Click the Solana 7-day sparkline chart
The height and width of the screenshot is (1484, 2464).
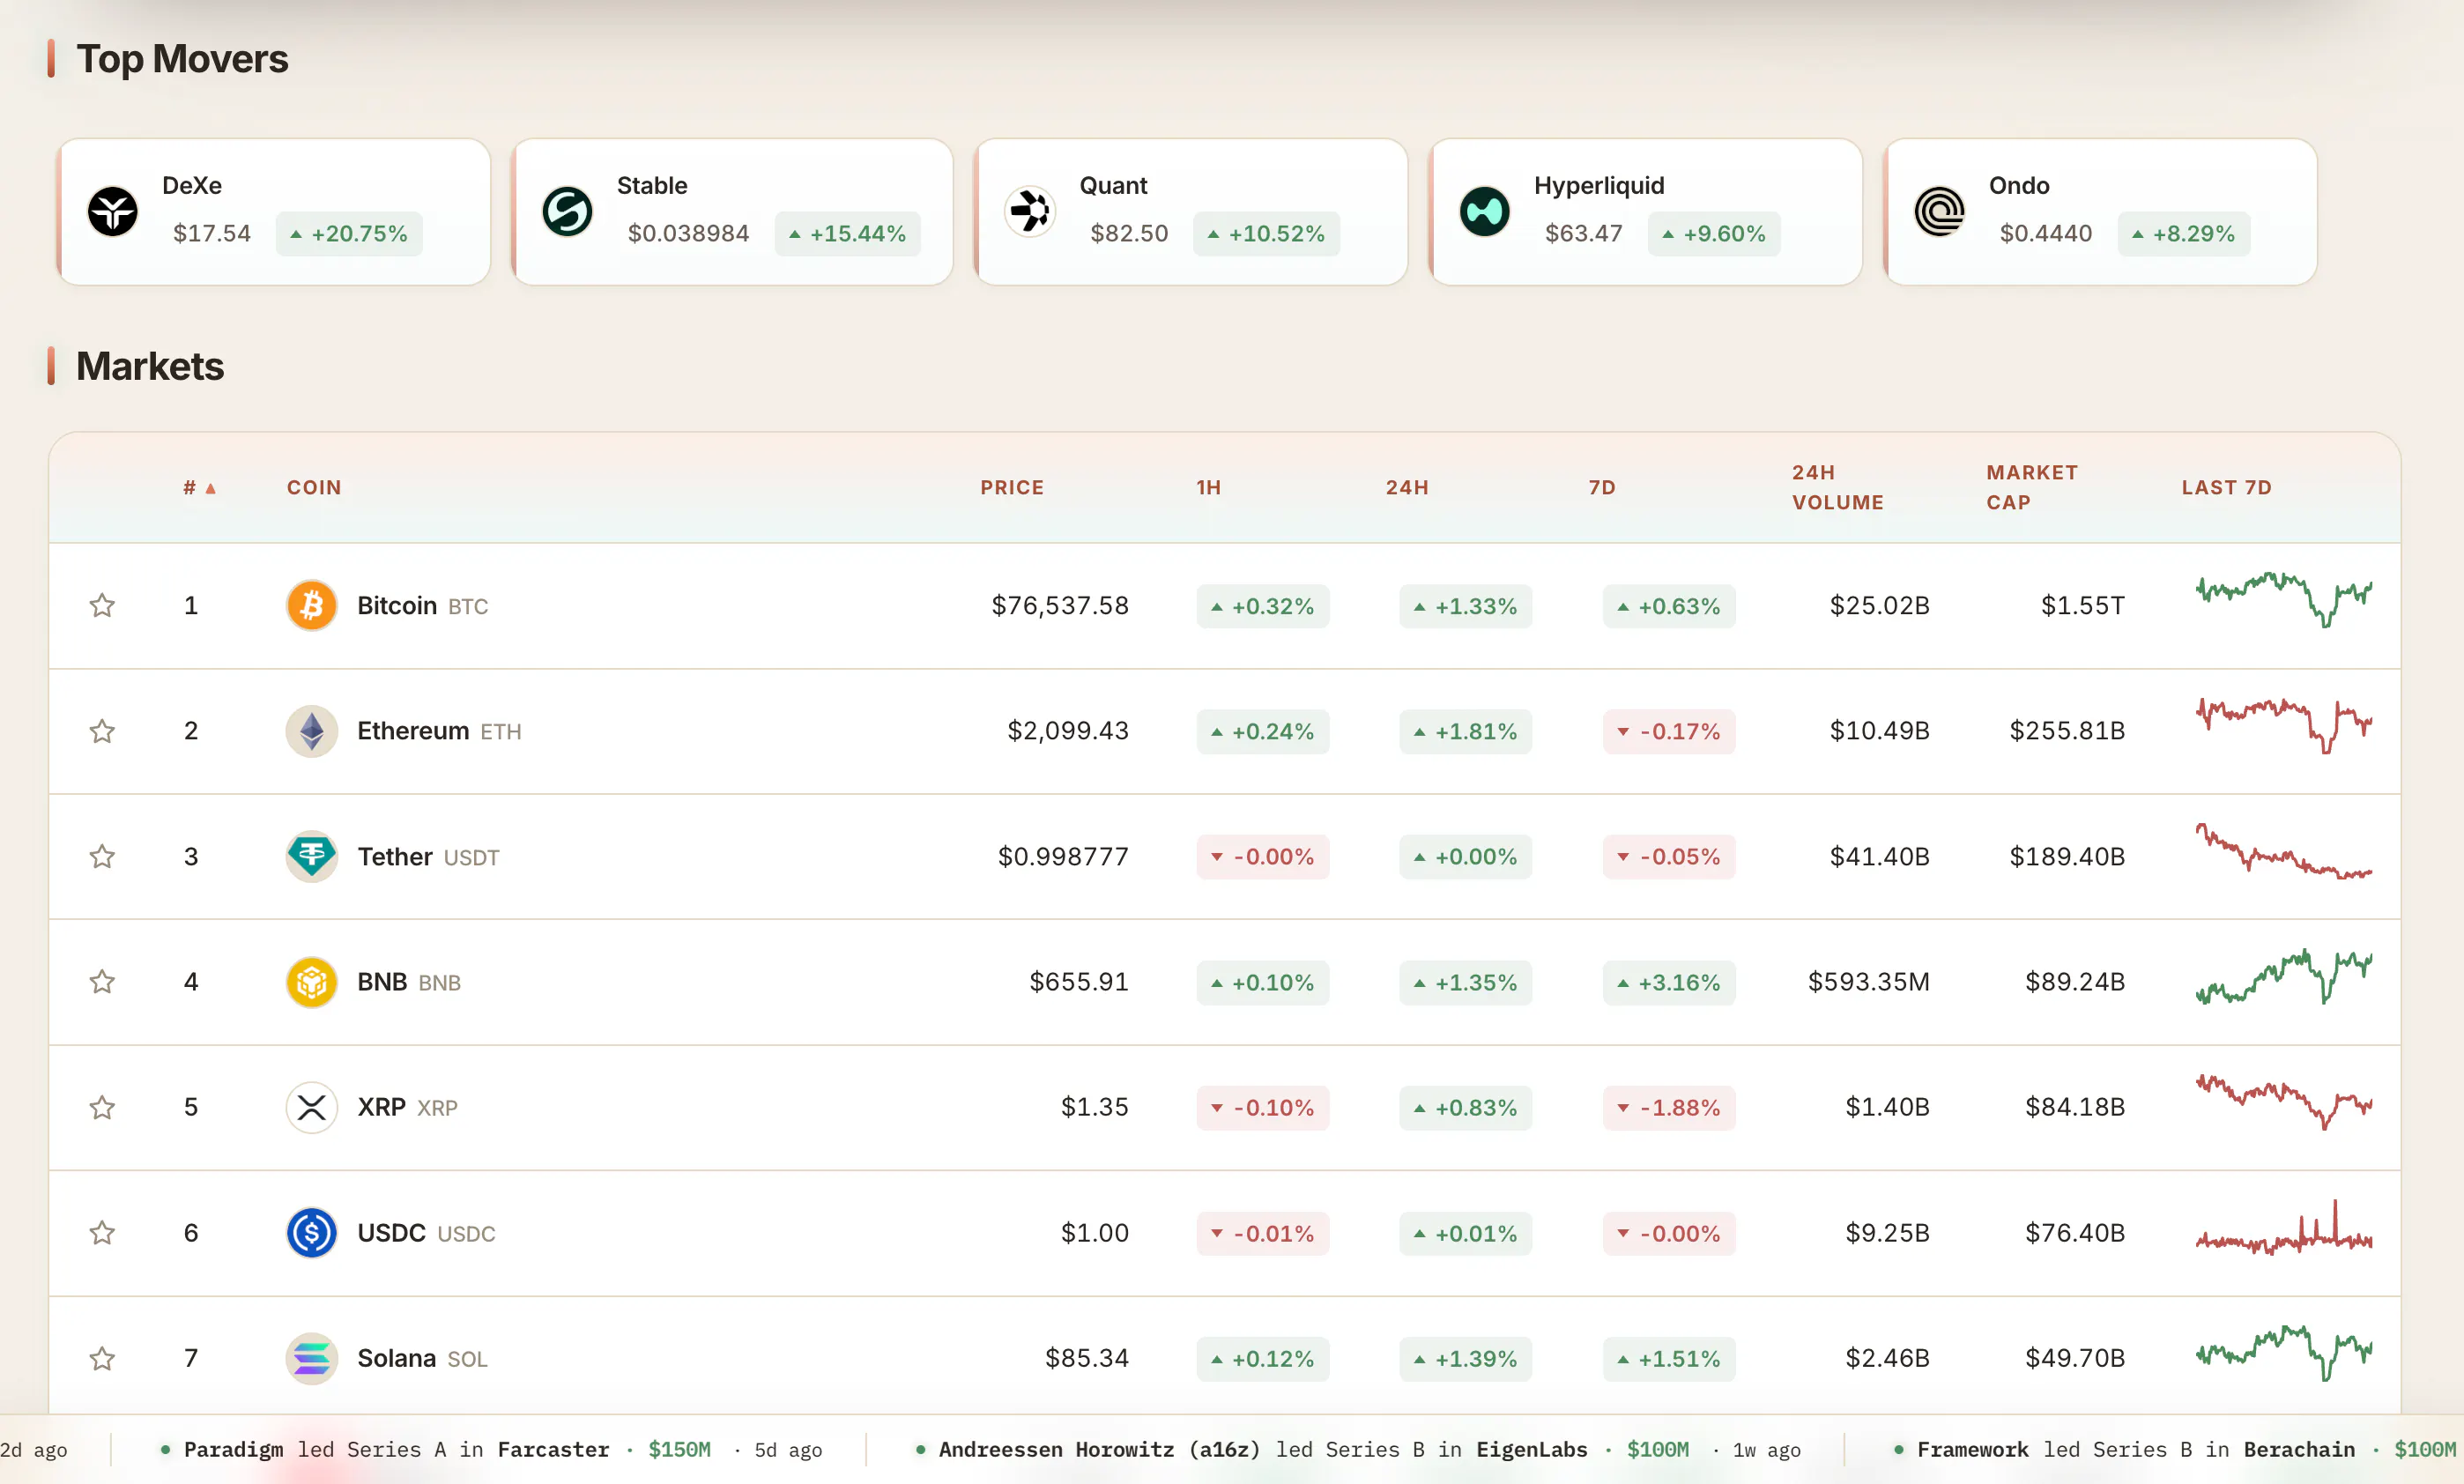2283,1353
